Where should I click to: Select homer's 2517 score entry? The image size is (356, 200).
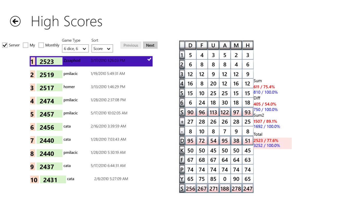(91, 87)
